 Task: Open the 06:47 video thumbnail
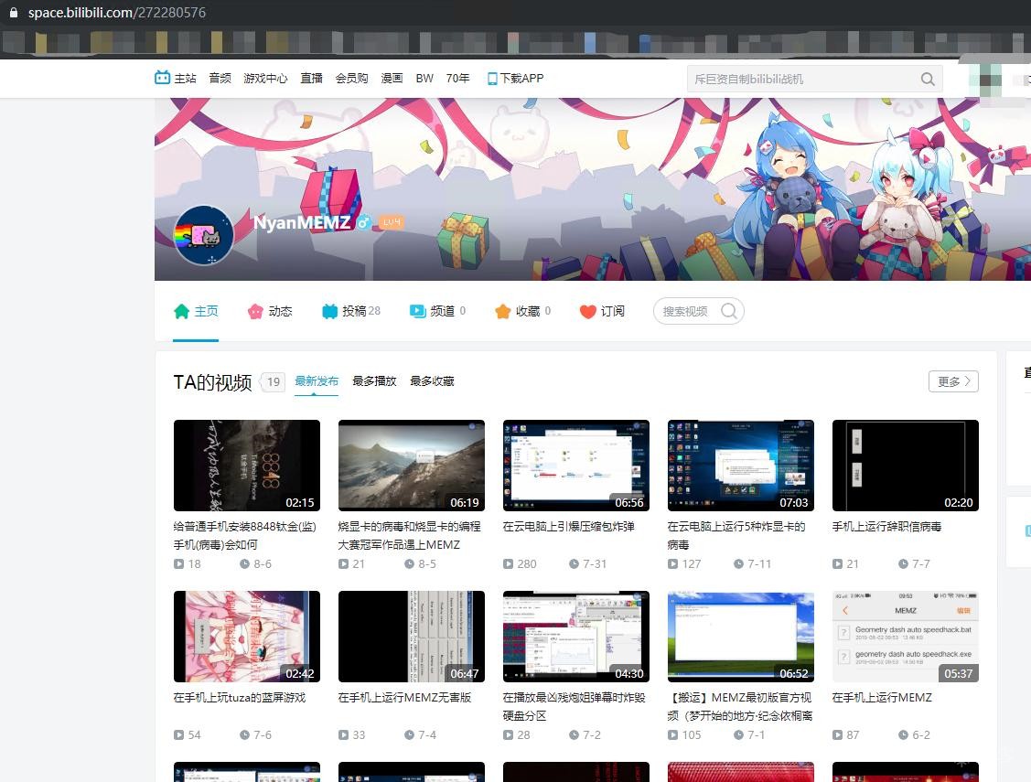point(412,636)
